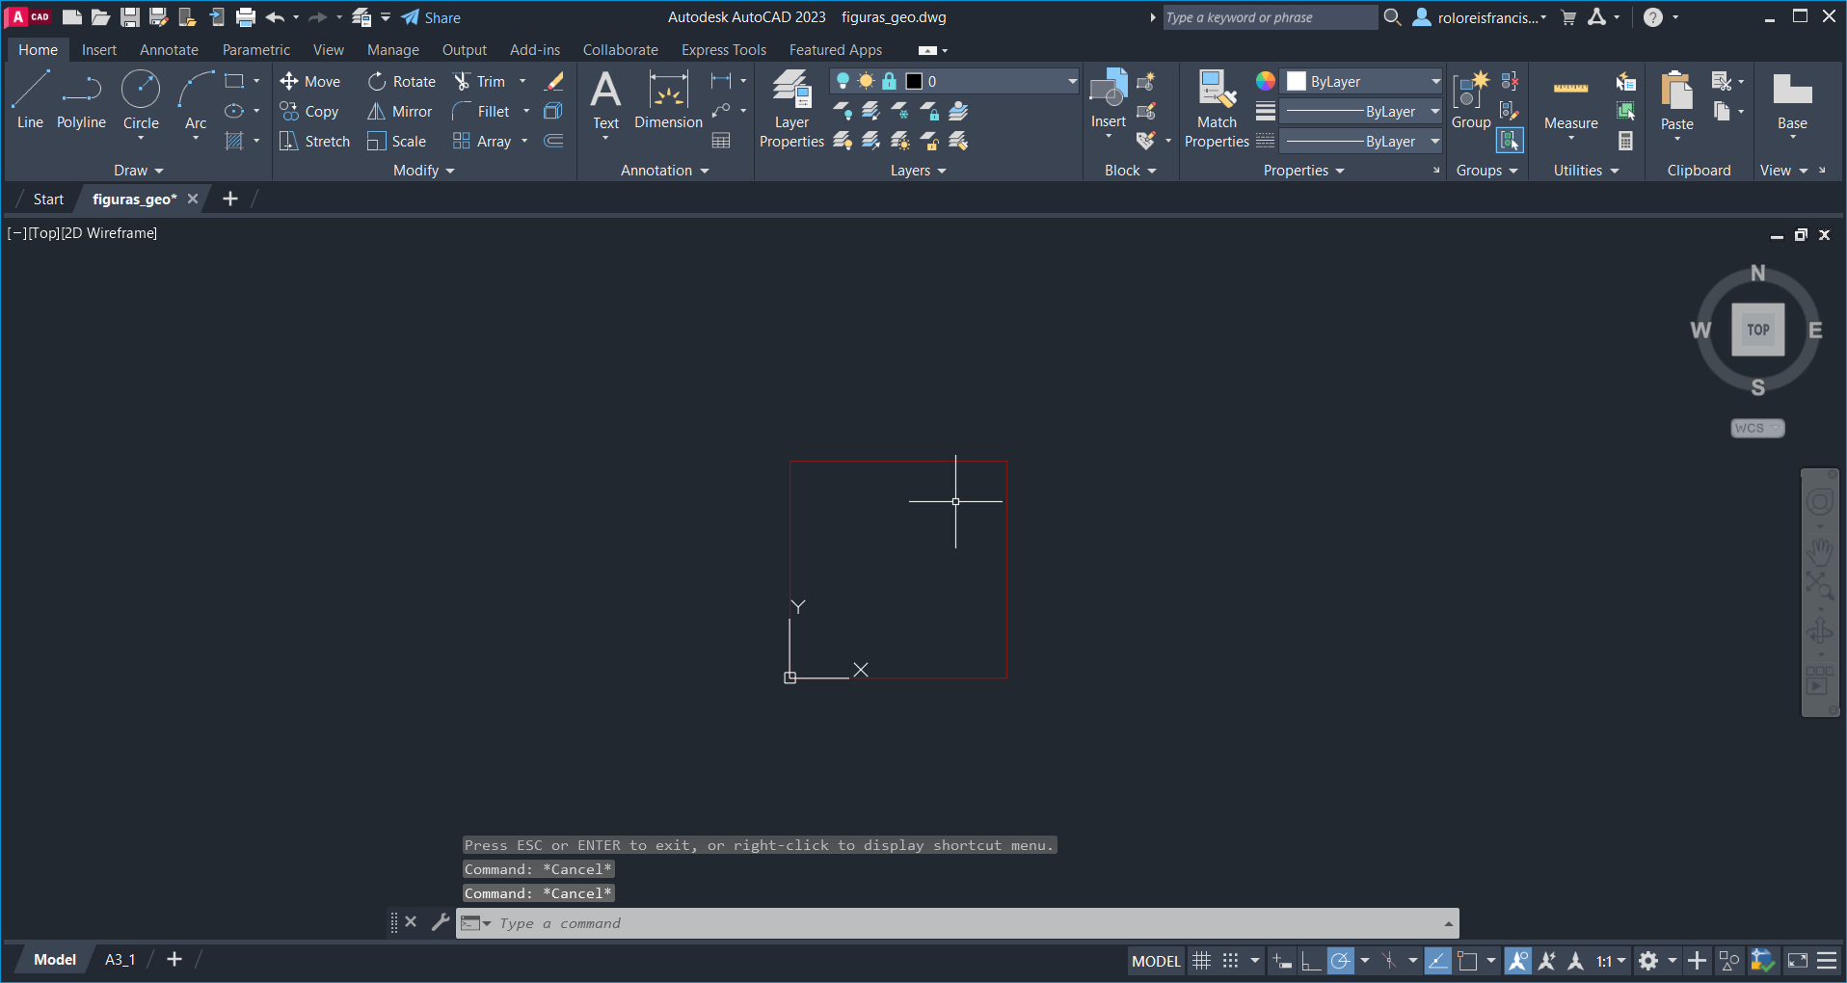
Task: Click the Share button
Action: coord(431,17)
